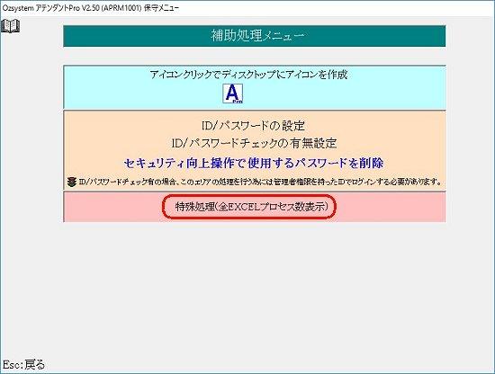Screen dimensions: 495x374
Task: Click the administrator rights note text
Action: point(260,182)
